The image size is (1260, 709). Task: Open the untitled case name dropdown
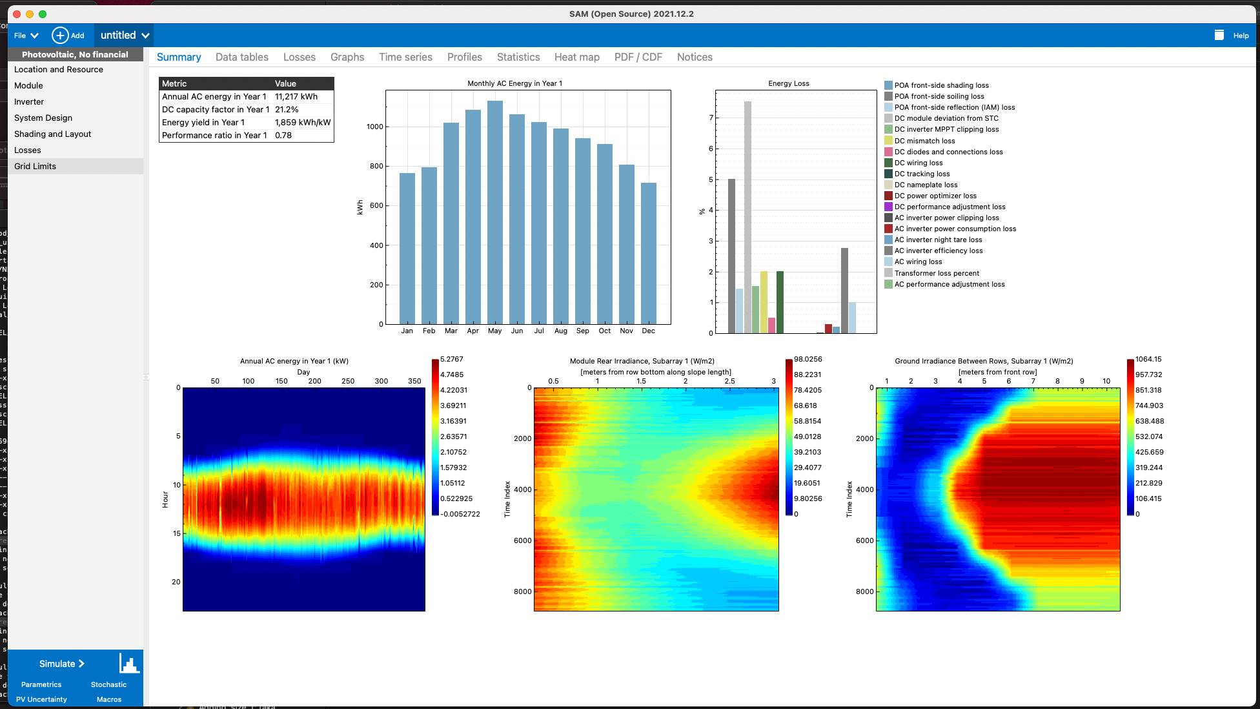click(x=123, y=35)
